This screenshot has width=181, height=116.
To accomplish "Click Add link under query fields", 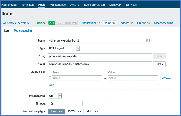I will [52, 85].
